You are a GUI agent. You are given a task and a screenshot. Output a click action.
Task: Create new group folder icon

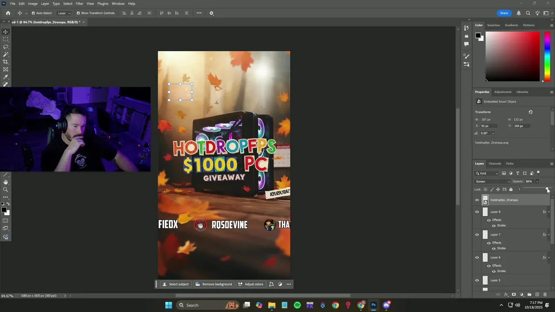[x=529, y=295]
